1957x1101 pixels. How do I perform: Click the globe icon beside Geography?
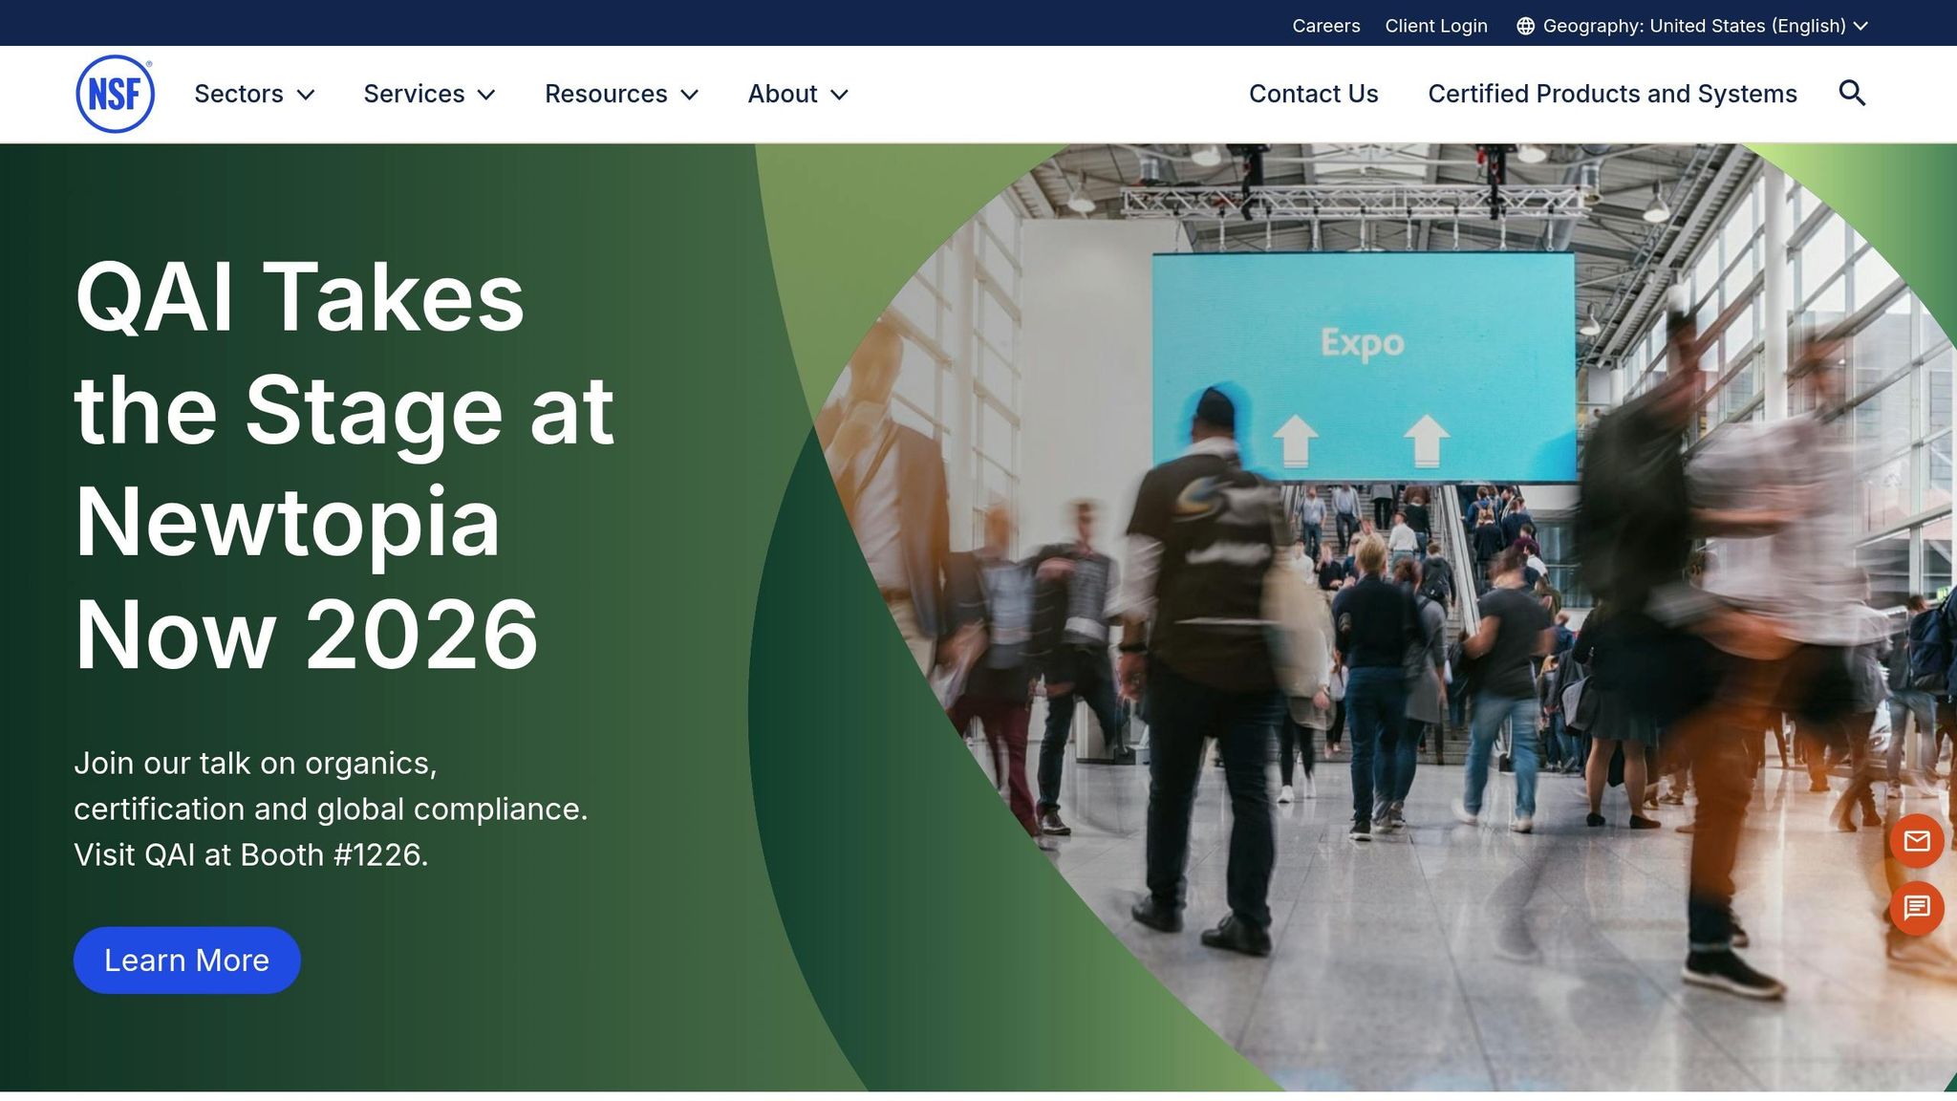pyautogui.click(x=1526, y=26)
